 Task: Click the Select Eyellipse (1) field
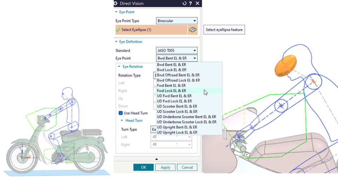tap(151, 30)
